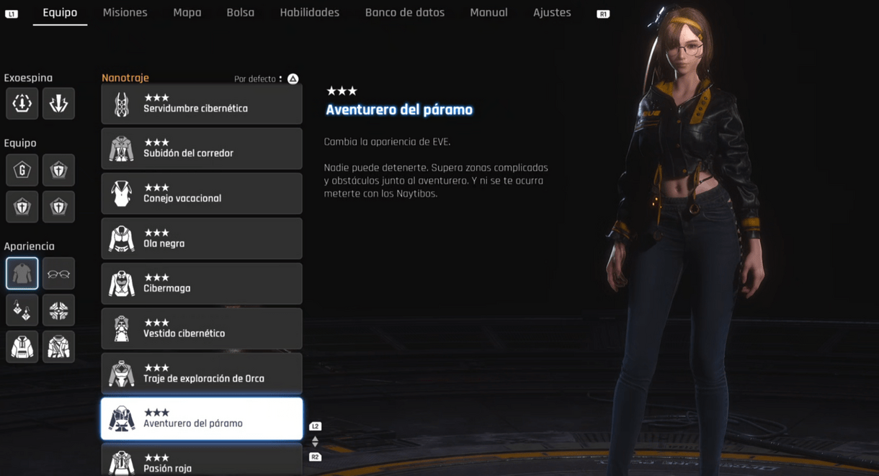Click the Exoespina section label
879x476 pixels.
coord(28,78)
